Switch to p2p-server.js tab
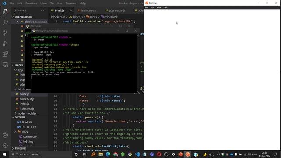Image resolution: width=281 pixels, height=158 pixels. [115, 11]
